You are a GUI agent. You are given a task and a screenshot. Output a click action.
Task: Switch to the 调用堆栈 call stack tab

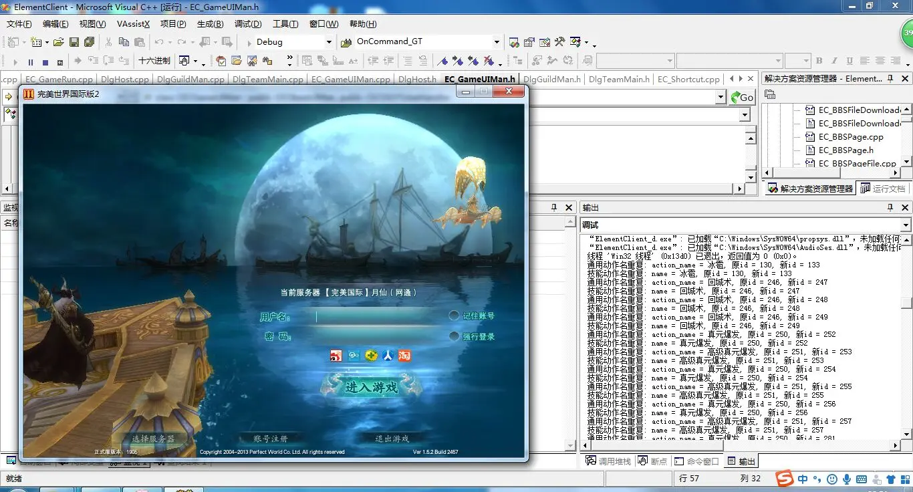tap(608, 461)
